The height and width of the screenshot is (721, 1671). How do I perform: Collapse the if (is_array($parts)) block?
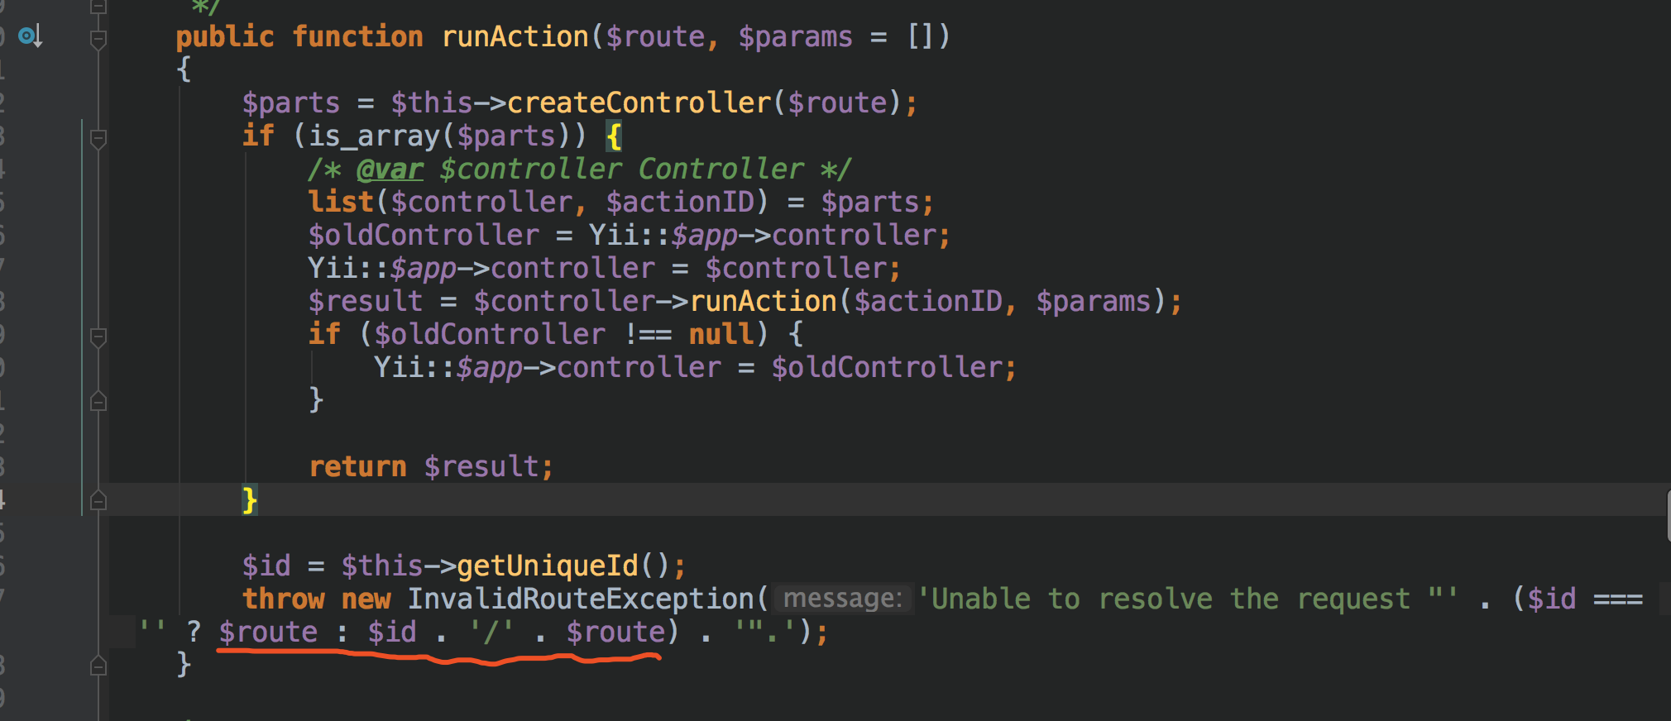click(98, 138)
